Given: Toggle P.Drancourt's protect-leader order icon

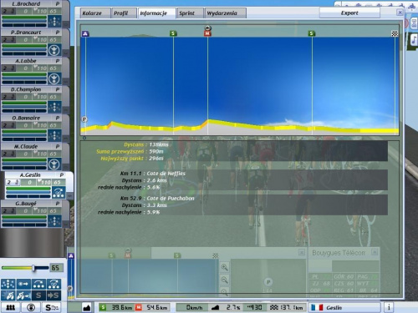Looking at the screenshot, I should 54,50.
